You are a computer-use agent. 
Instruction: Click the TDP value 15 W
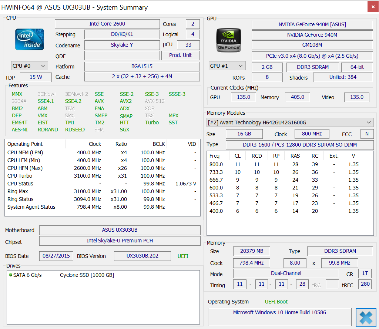click(x=36, y=77)
